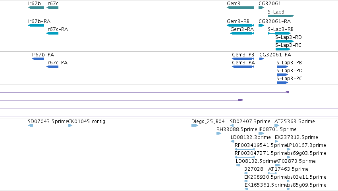Click the Ir67b-PA protein bar

[x=38, y=59]
